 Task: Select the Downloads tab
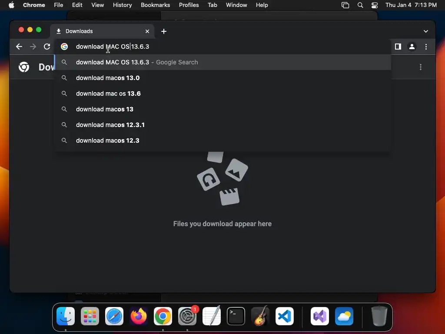click(102, 31)
